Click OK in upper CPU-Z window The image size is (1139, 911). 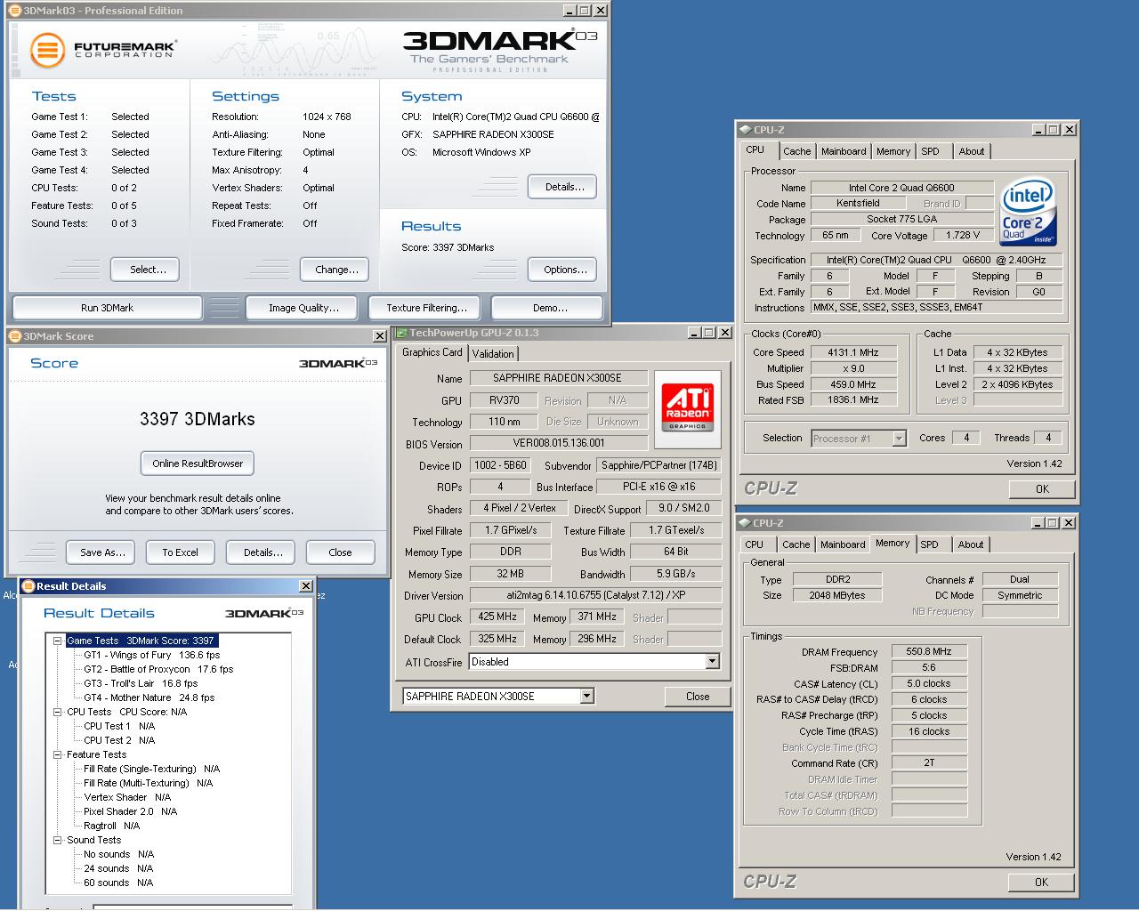(x=1042, y=489)
